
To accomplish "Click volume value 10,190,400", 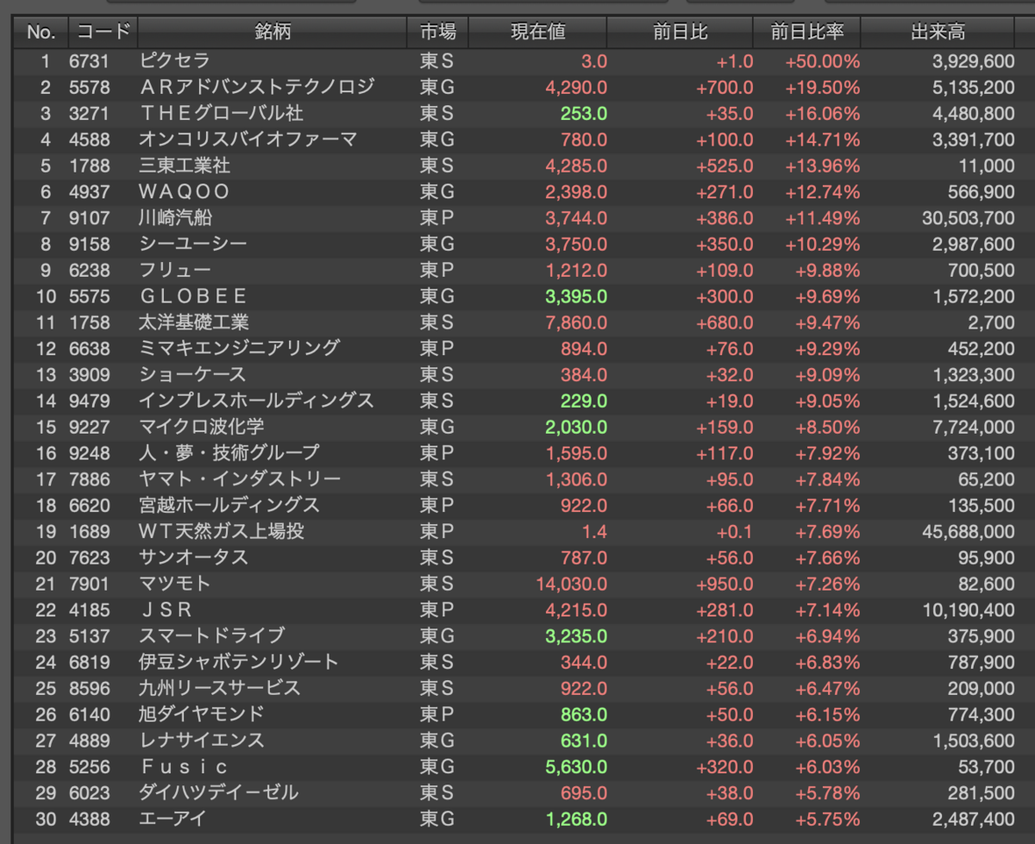I will 969,610.
